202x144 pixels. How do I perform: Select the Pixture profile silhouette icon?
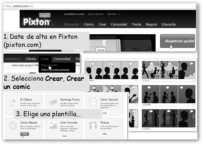93,126
